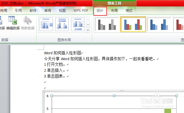Click the text line '2 单击插入。'
The image size is (184, 113).
coord(55,70)
